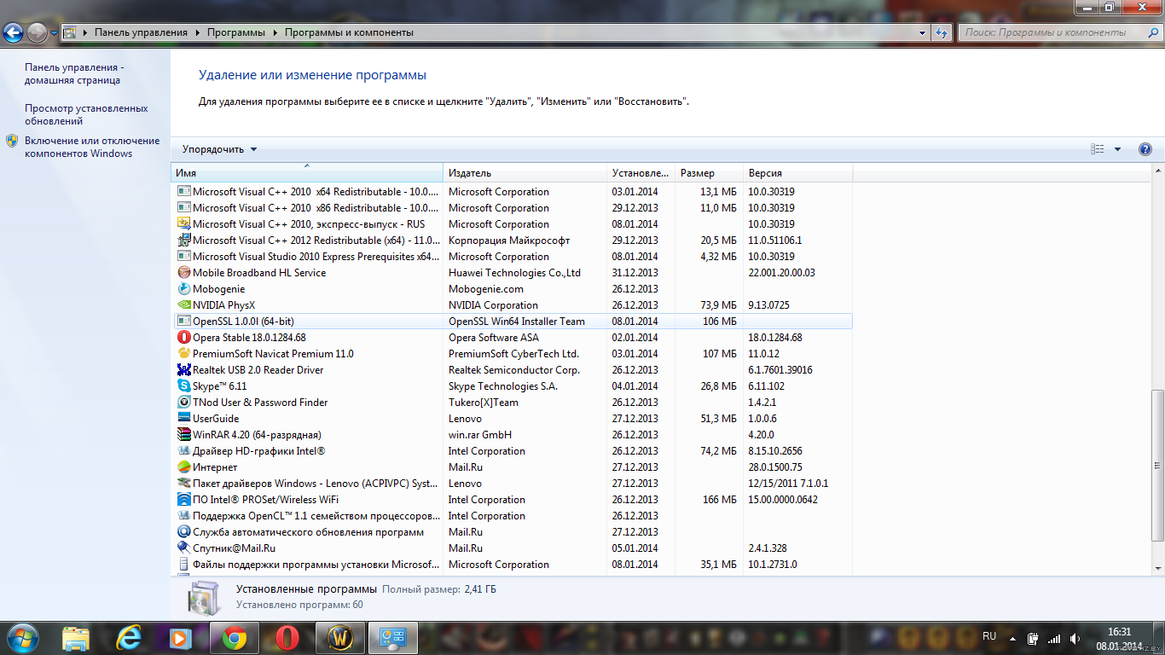1165x655 pixels.
Task: Click the list scrollbar down arrow
Action: (1157, 568)
